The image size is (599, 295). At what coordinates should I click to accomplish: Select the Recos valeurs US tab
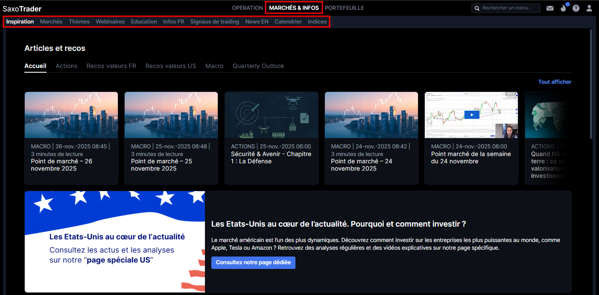(170, 66)
